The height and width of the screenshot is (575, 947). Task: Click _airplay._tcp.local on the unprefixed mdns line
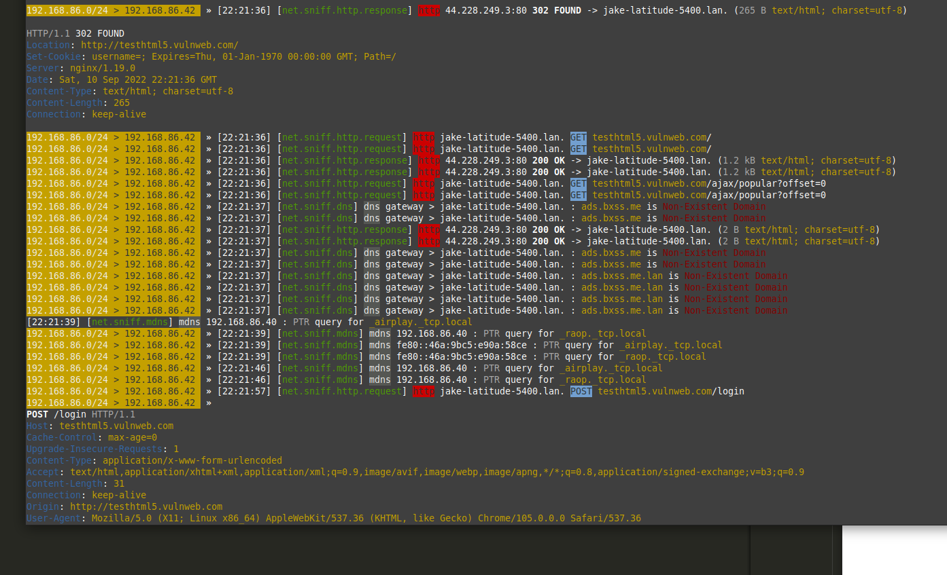(x=421, y=322)
